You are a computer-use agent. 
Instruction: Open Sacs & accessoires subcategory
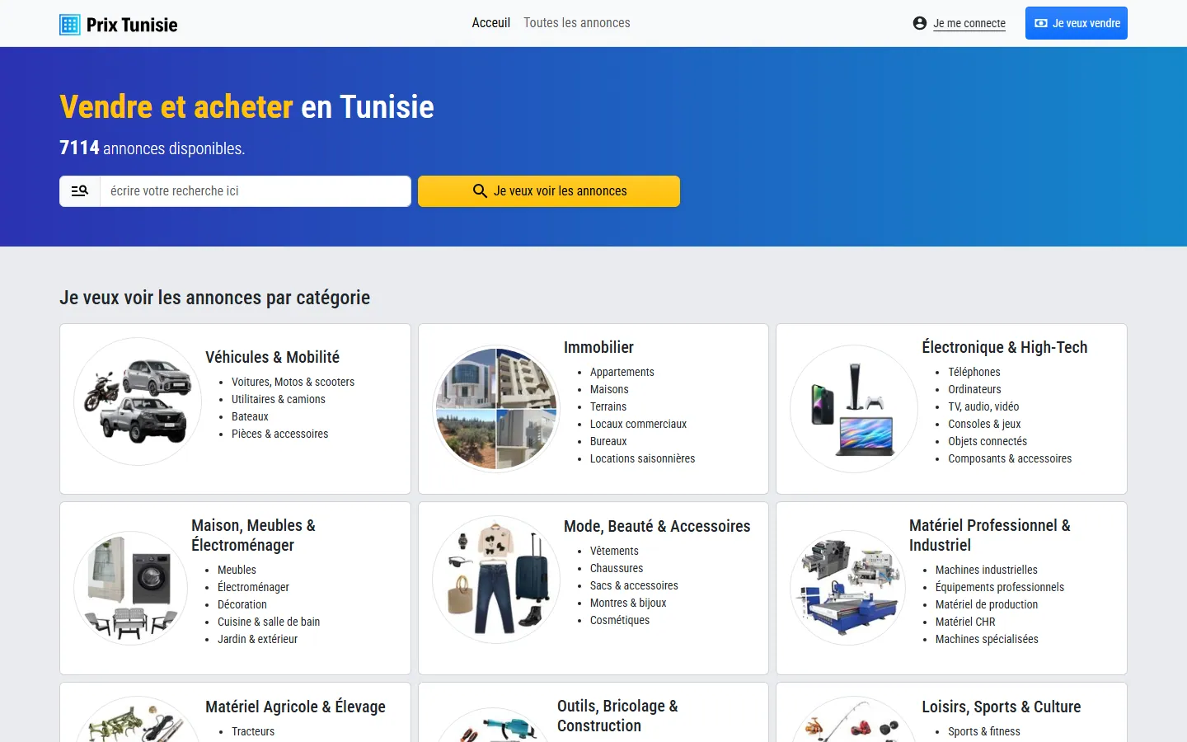pyautogui.click(x=634, y=585)
